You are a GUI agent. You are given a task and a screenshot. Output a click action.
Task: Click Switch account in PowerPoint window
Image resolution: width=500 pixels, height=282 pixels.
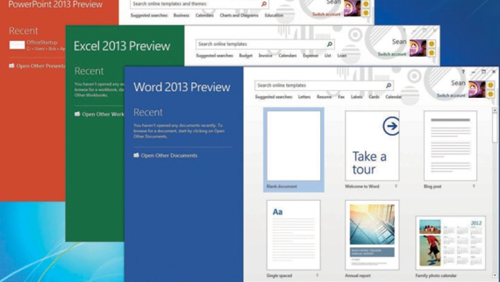(326, 15)
